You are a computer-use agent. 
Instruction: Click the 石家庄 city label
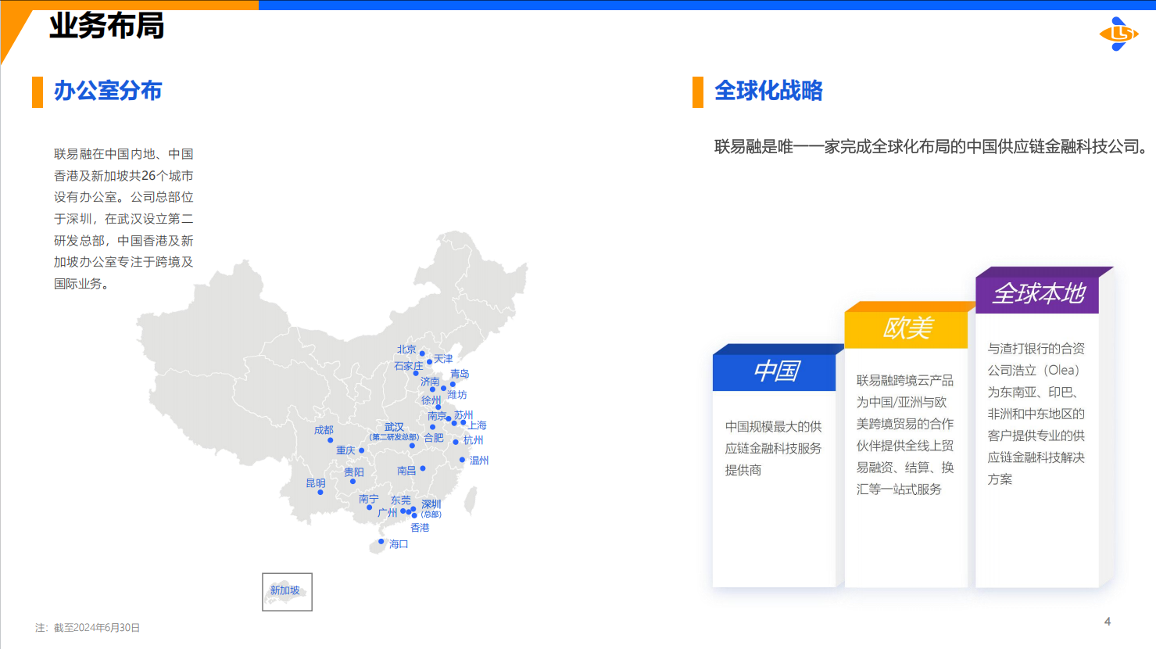pyautogui.click(x=408, y=366)
